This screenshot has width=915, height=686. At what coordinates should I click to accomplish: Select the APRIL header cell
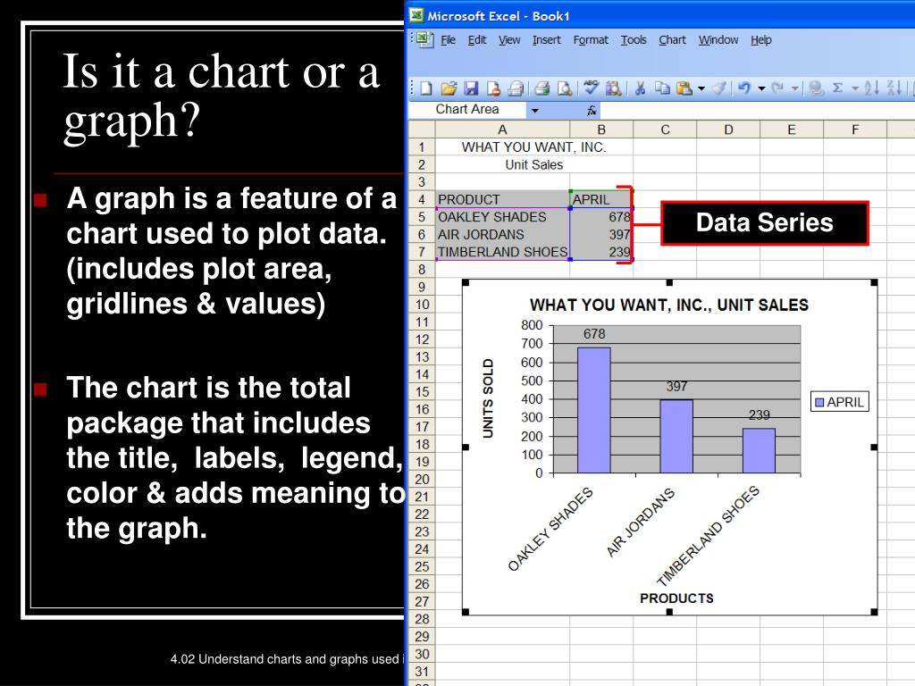tap(601, 199)
